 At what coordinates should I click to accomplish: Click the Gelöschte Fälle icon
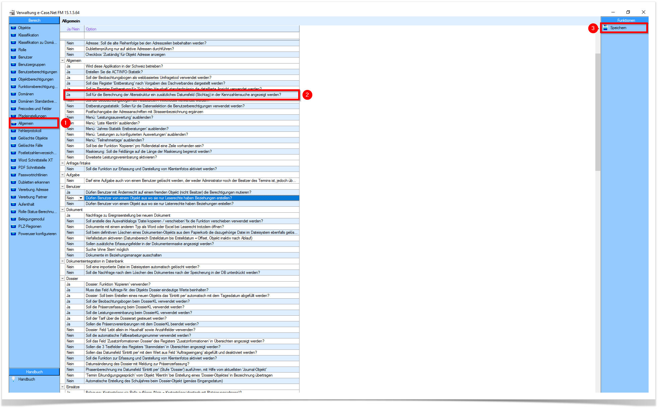click(13, 145)
